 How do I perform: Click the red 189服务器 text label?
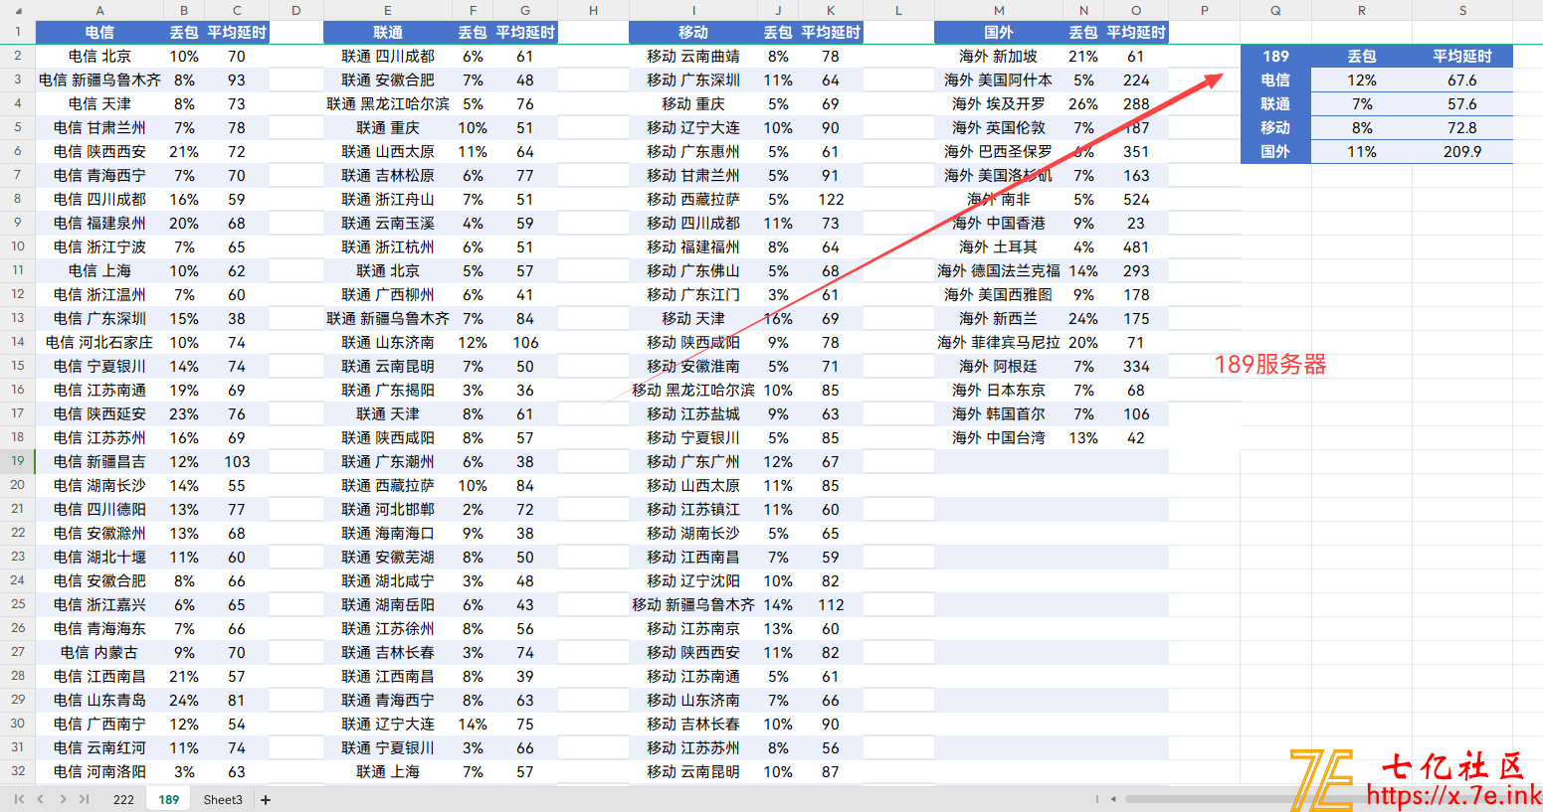click(1270, 365)
